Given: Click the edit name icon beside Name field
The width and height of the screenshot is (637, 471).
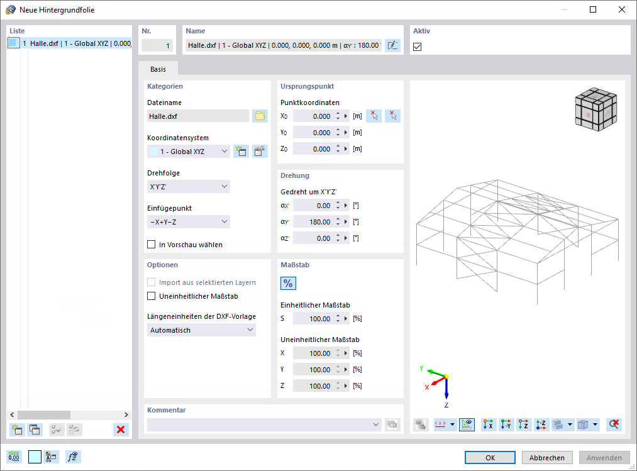Looking at the screenshot, I should point(392,45).
